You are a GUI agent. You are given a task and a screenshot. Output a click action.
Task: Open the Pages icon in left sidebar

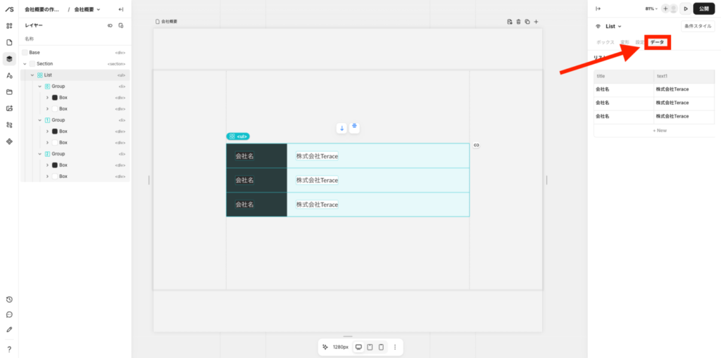point(9,42)
